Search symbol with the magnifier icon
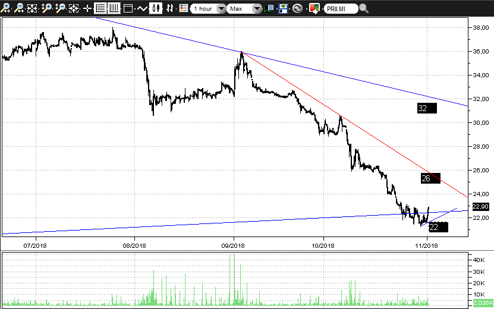 tap(364, 8)
